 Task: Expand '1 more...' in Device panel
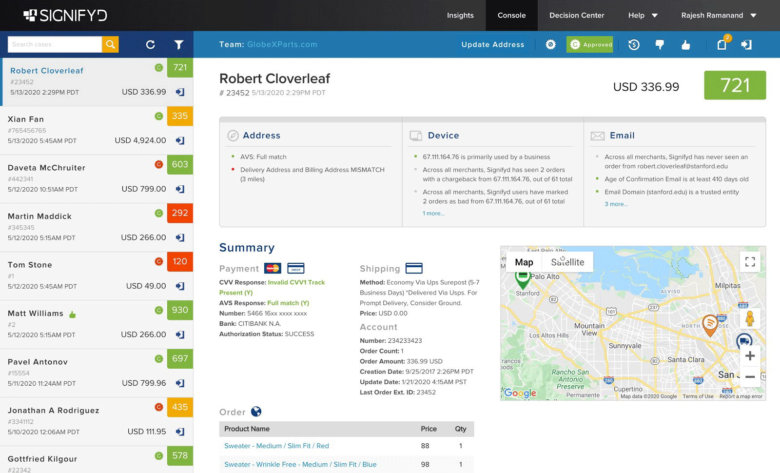point(434,214)
